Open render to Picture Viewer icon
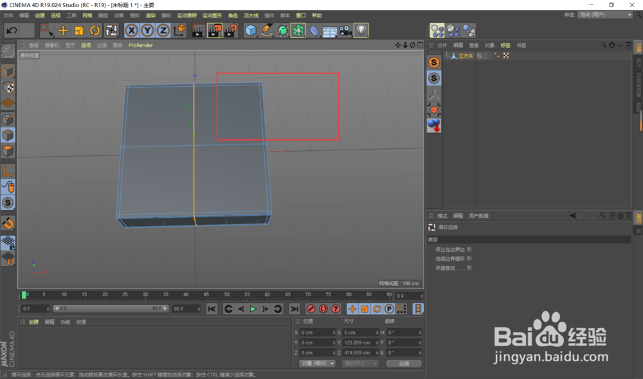 tap(215, 30)
